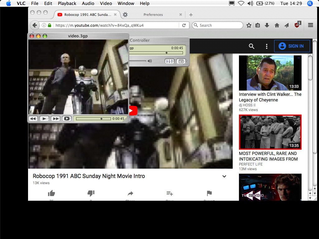Click the green secure padlock icon

(x=50, y=25)
